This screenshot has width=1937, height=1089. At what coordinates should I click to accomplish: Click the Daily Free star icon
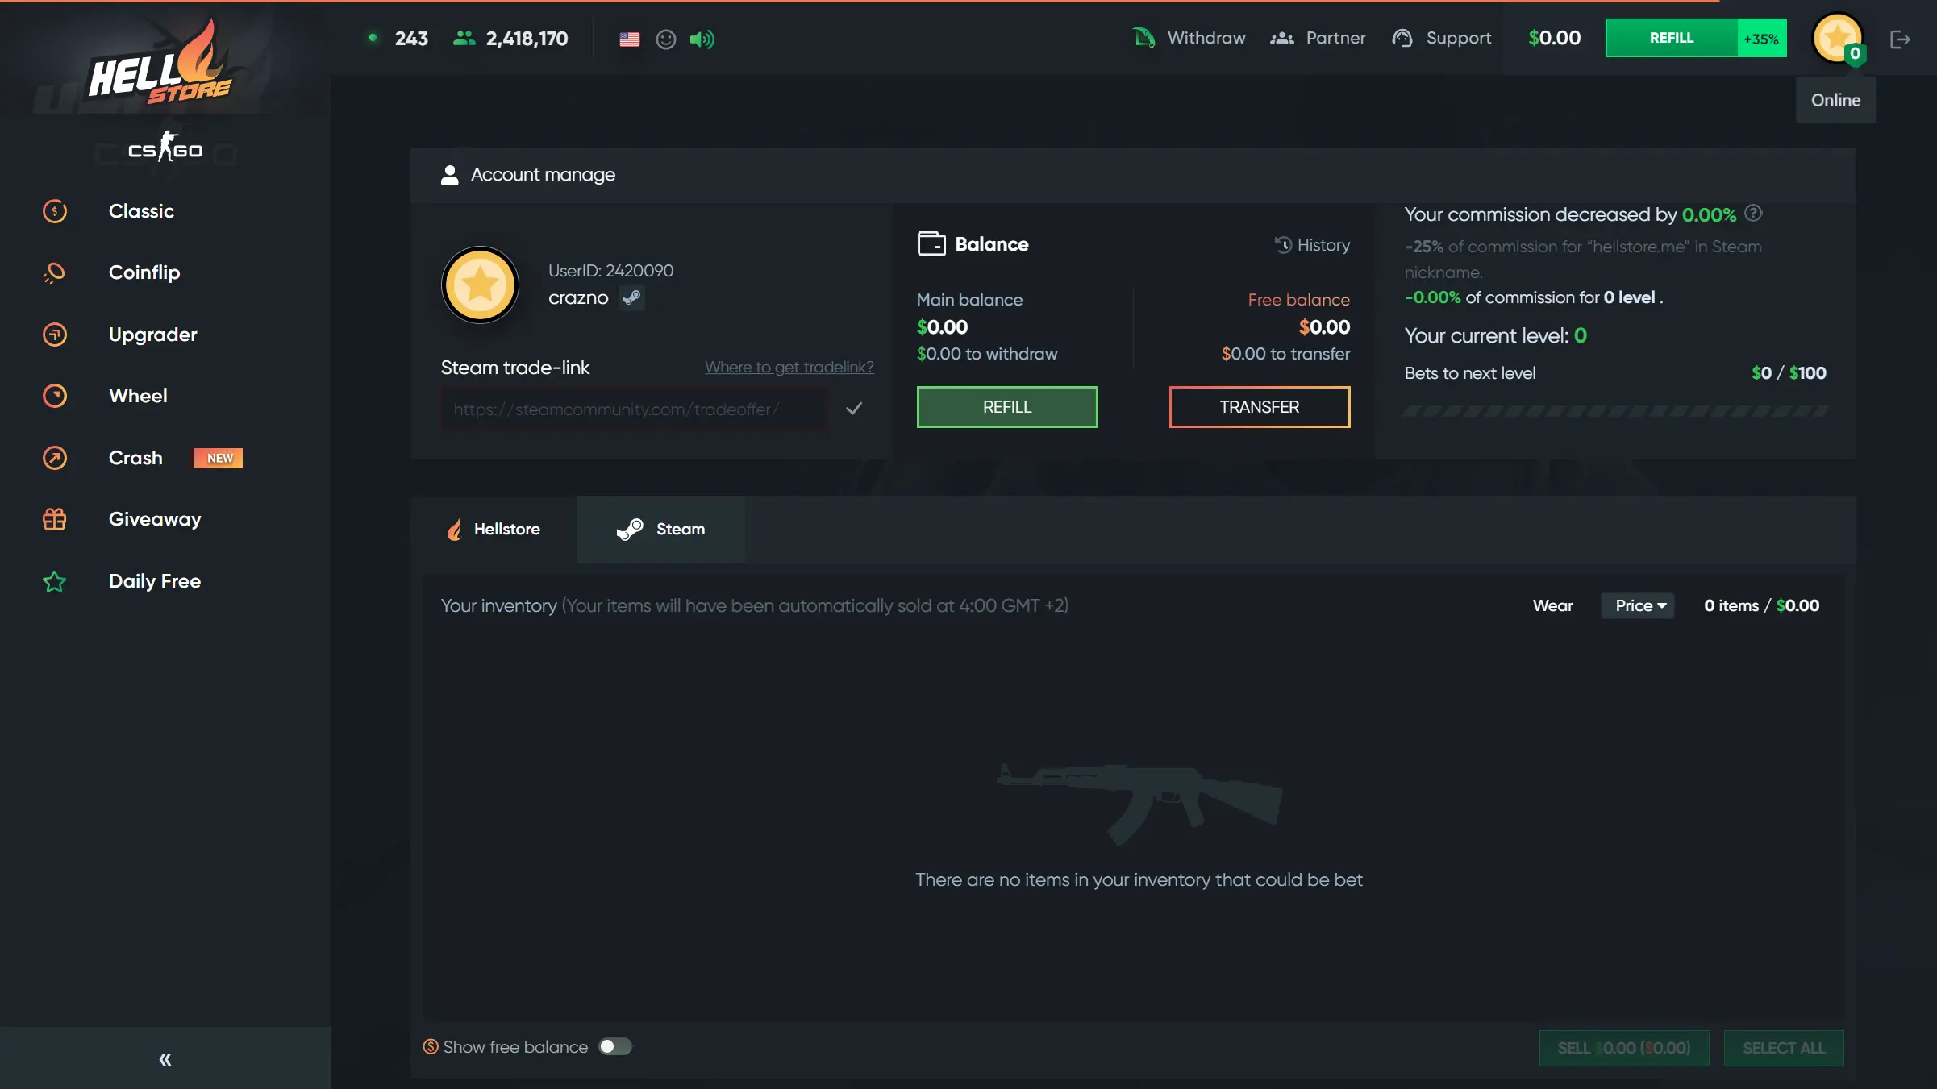click(x=54, y=581)
